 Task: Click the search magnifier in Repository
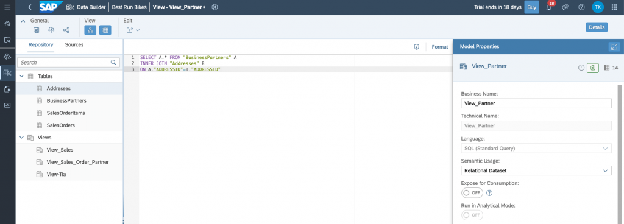coord(113,62)
